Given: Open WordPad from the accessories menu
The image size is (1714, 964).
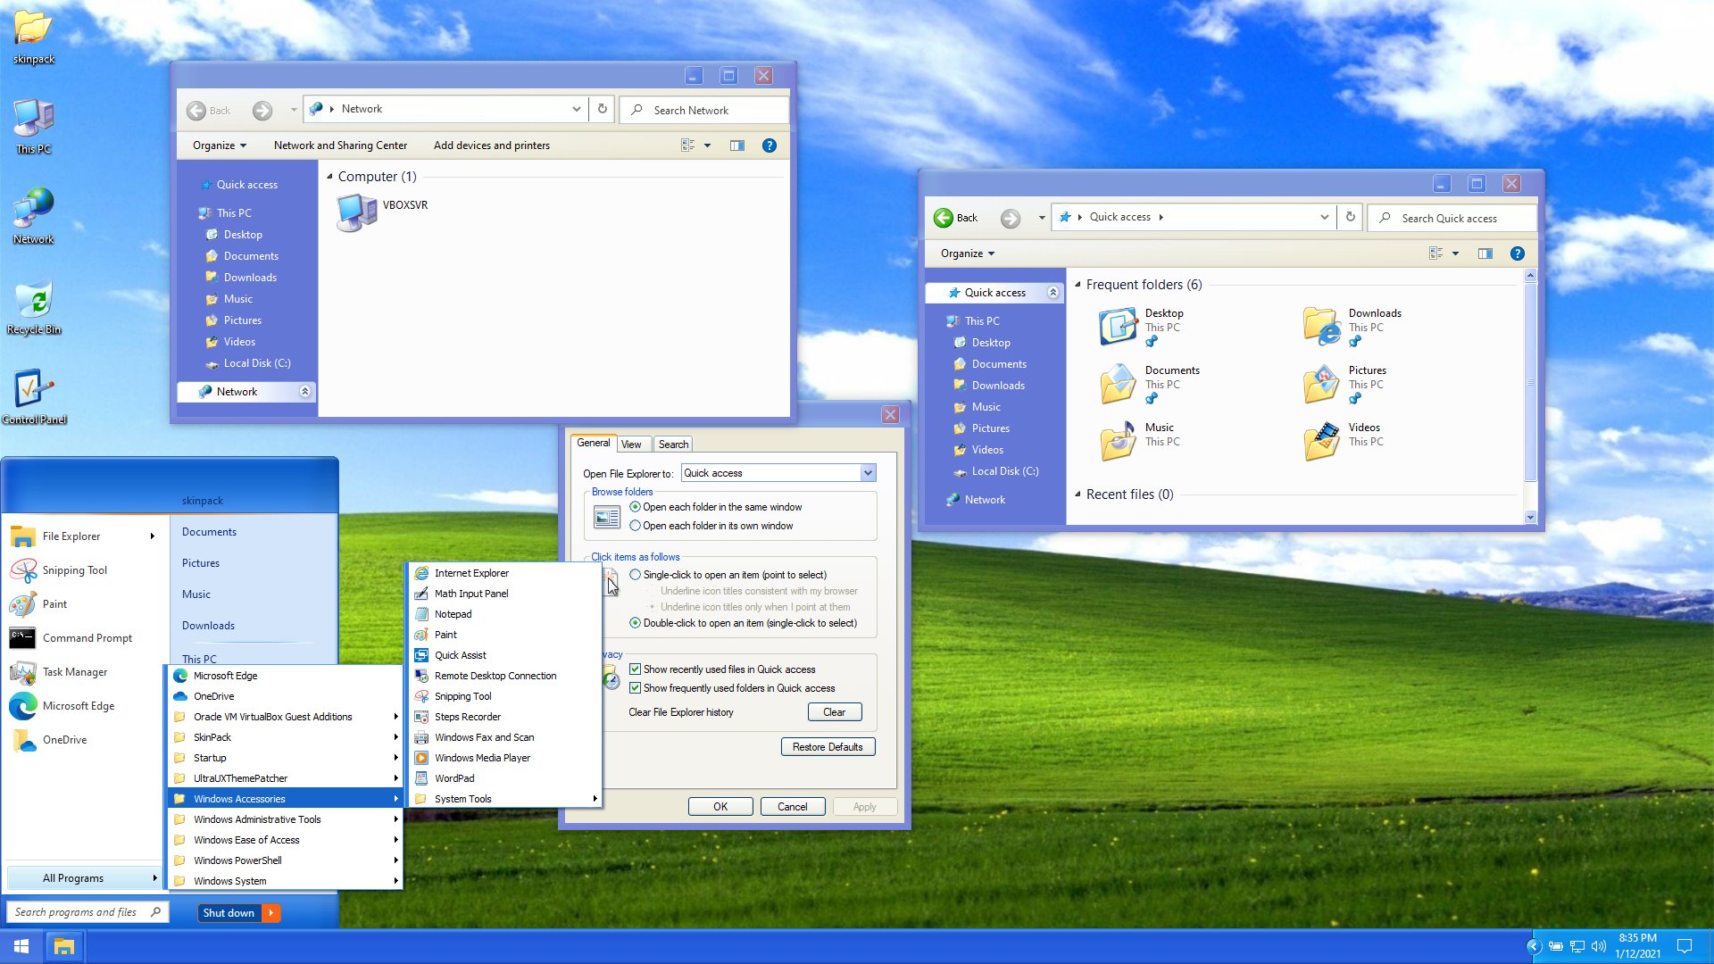Looking at the screenshot, I should tap(454, 778).
